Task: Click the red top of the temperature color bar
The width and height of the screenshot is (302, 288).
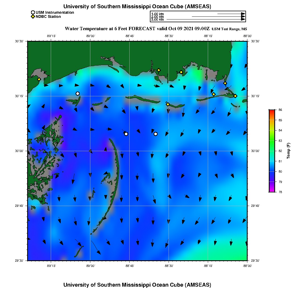Action: tap(272, 111)
